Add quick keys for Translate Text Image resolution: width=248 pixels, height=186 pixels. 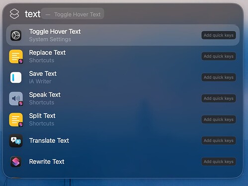219,140
